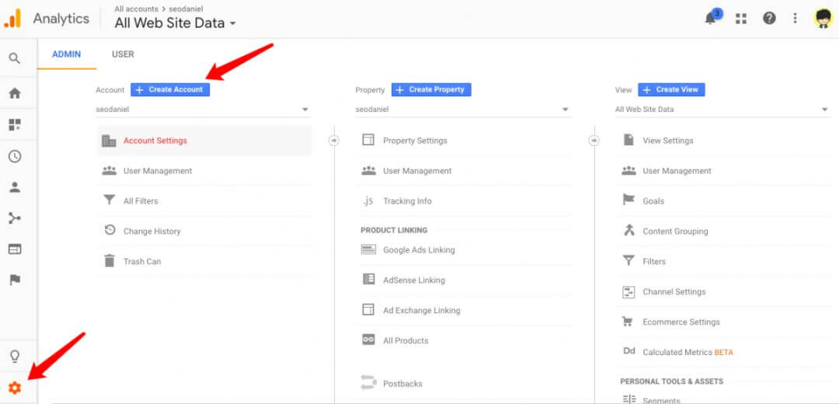
Task: Click the Create Property button
Action: pyautogui.click(x=431, y=89)
